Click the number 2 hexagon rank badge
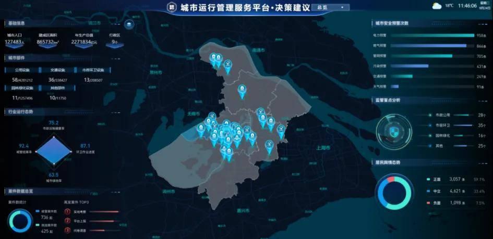This screenshot has height=239, width=493. tap(67, 220)
